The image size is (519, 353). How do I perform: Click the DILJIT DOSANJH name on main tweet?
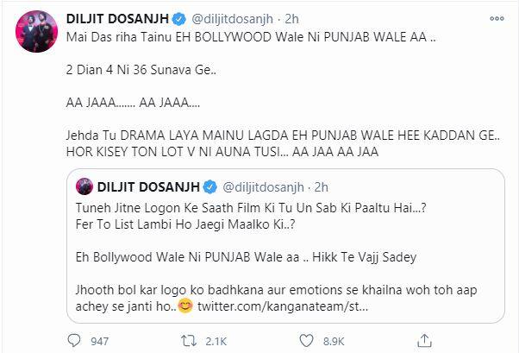118,19
